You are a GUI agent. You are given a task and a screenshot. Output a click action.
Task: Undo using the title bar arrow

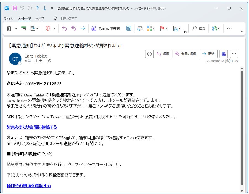click(x=22, y=8)
